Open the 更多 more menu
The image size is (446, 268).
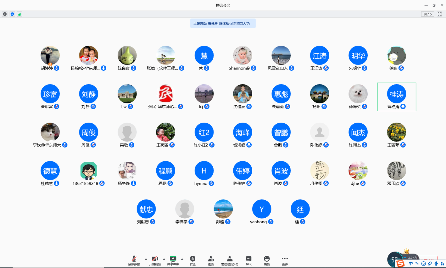click(285, 260)
